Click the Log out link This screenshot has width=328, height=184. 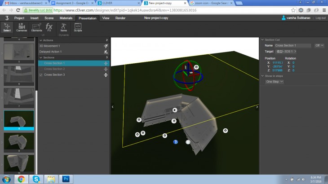320,18
